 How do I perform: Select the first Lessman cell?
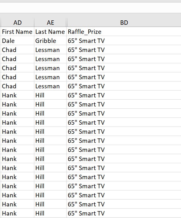tap(50, 50)
